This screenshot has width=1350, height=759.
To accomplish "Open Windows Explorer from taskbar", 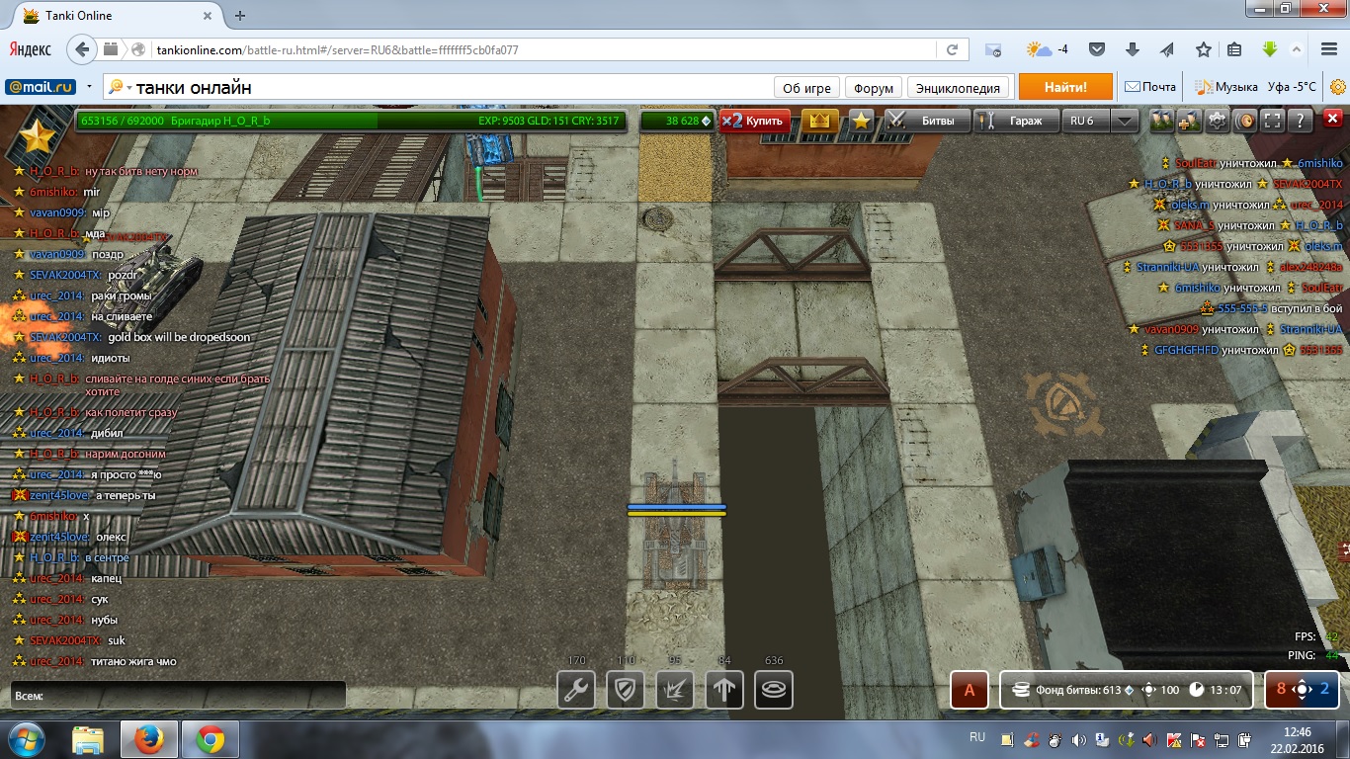I will click(x=88, y=739).
